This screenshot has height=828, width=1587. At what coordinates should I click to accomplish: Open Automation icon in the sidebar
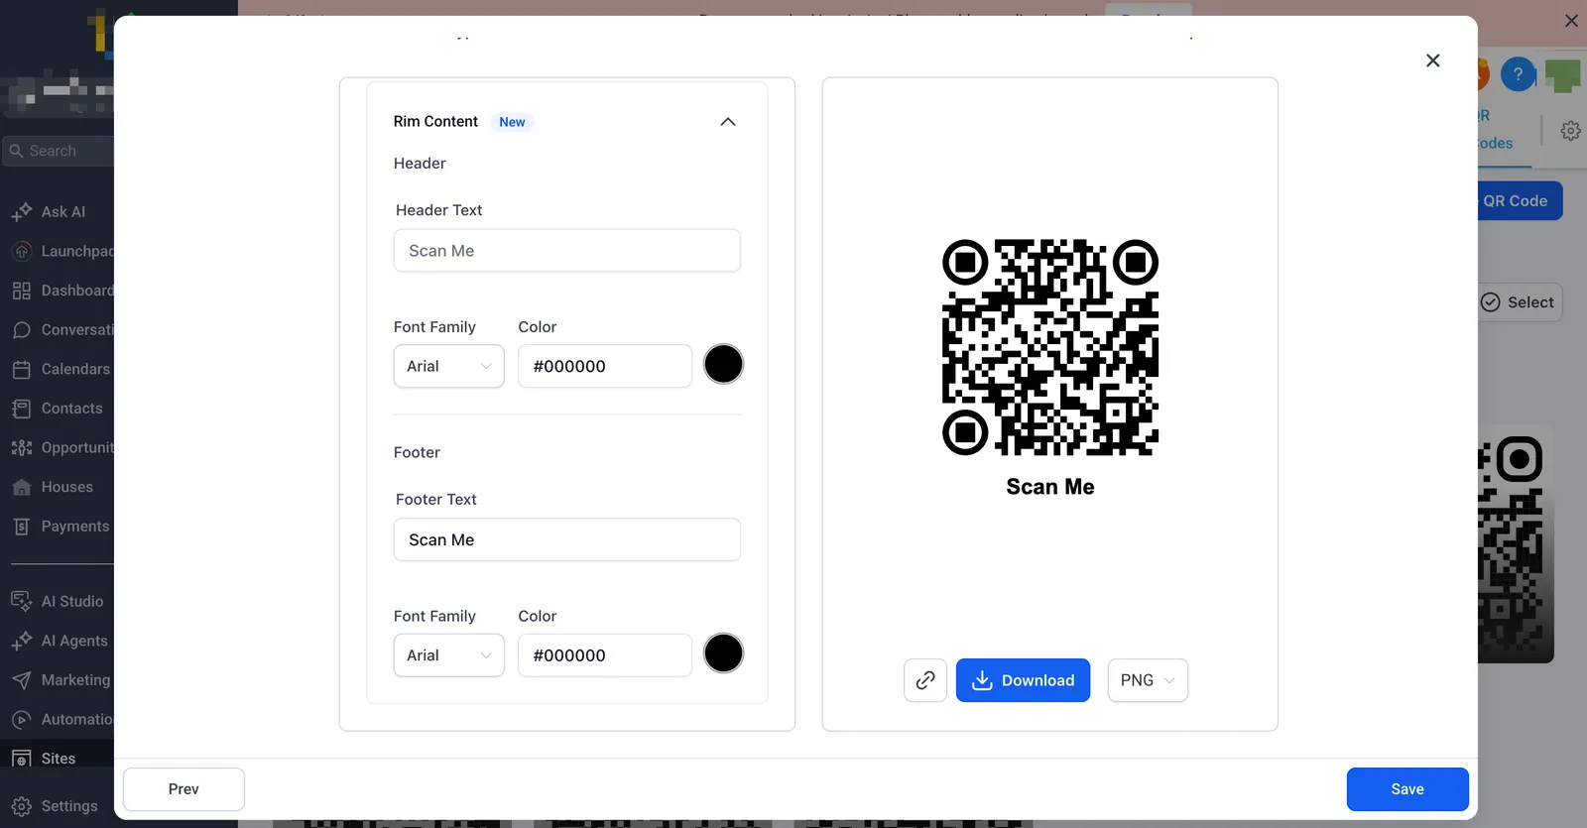(22, 720)
